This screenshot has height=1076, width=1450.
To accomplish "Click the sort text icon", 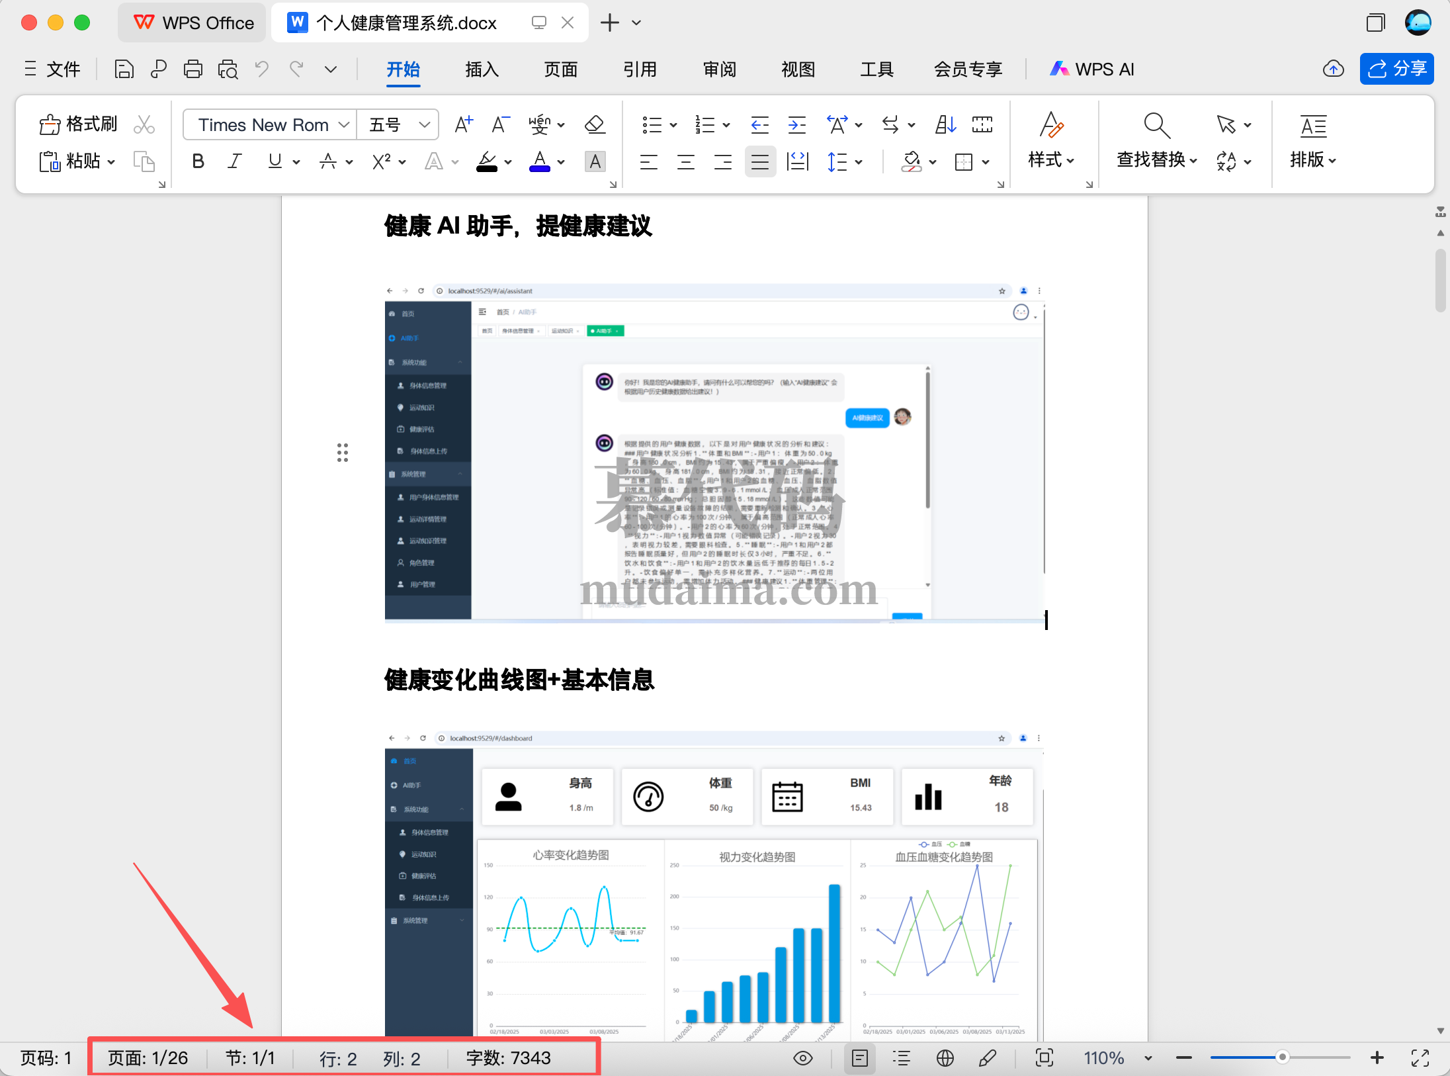I will point(945,124).
